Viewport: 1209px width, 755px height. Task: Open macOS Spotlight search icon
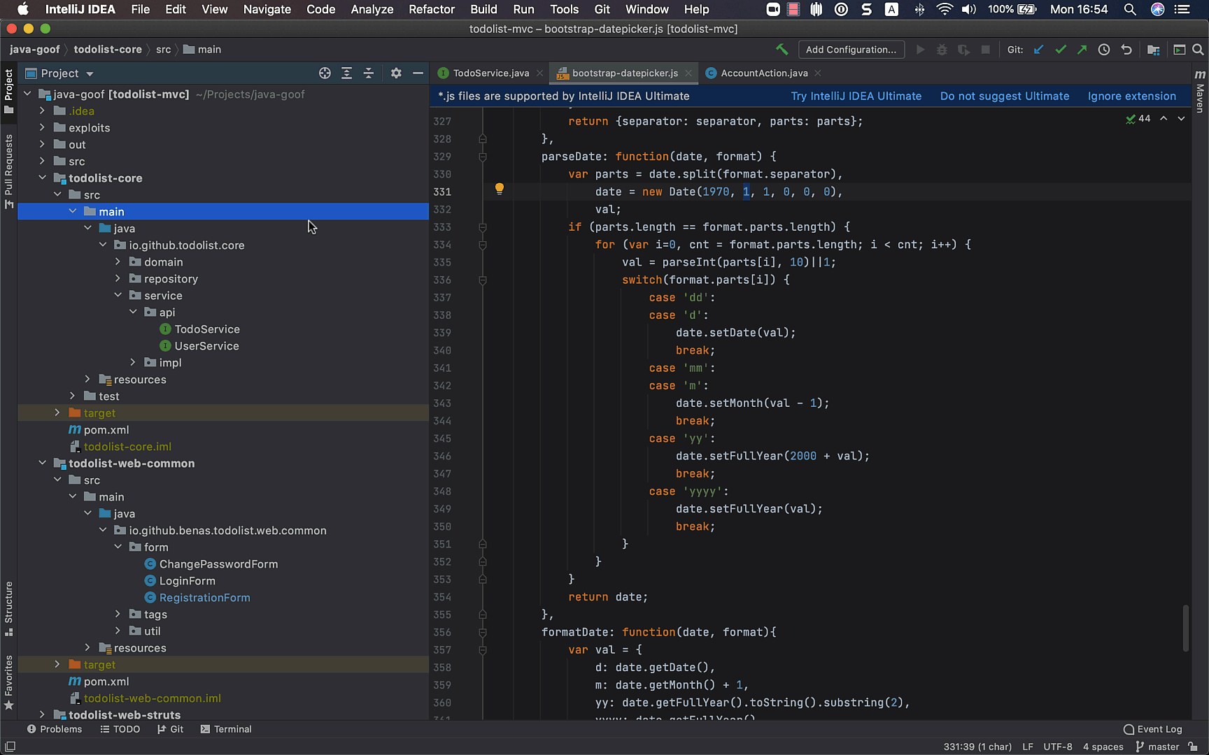(x=1130, y=9)
